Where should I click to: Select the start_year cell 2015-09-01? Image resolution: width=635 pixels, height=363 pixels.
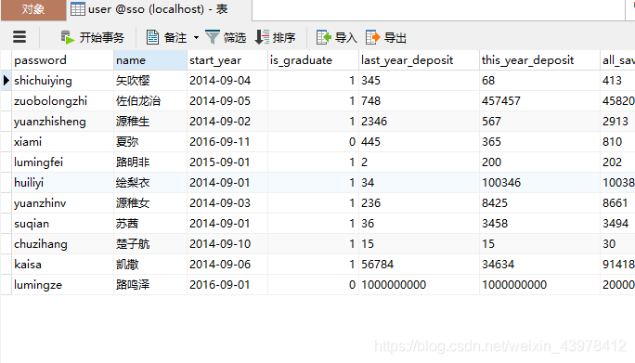coord(227,162)
